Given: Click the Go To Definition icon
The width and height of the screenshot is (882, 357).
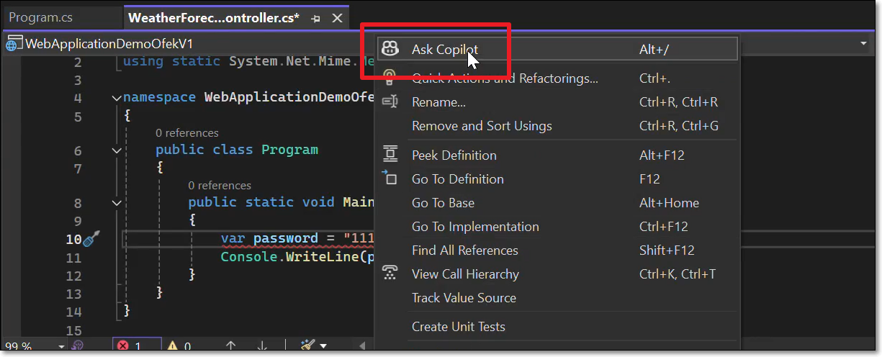Looking at the screenshot, I should point(390,178).
